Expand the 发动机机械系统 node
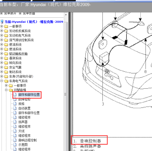152x151 pixels. tap(2, 31)
